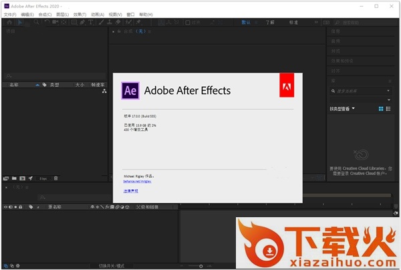This screenshot has width=401, height=270.
Task: Select the Pan Behind anchor point tool
Action: click(x=63, y=22)
